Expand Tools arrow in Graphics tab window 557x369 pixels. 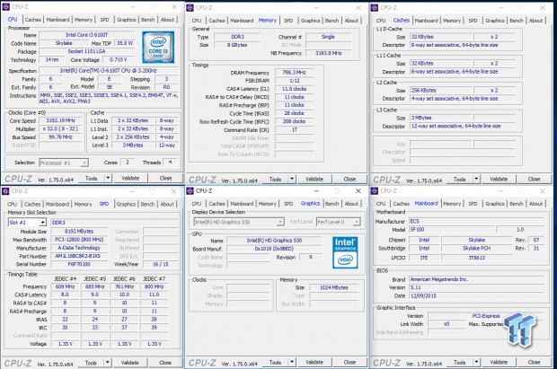coord(292,362)
